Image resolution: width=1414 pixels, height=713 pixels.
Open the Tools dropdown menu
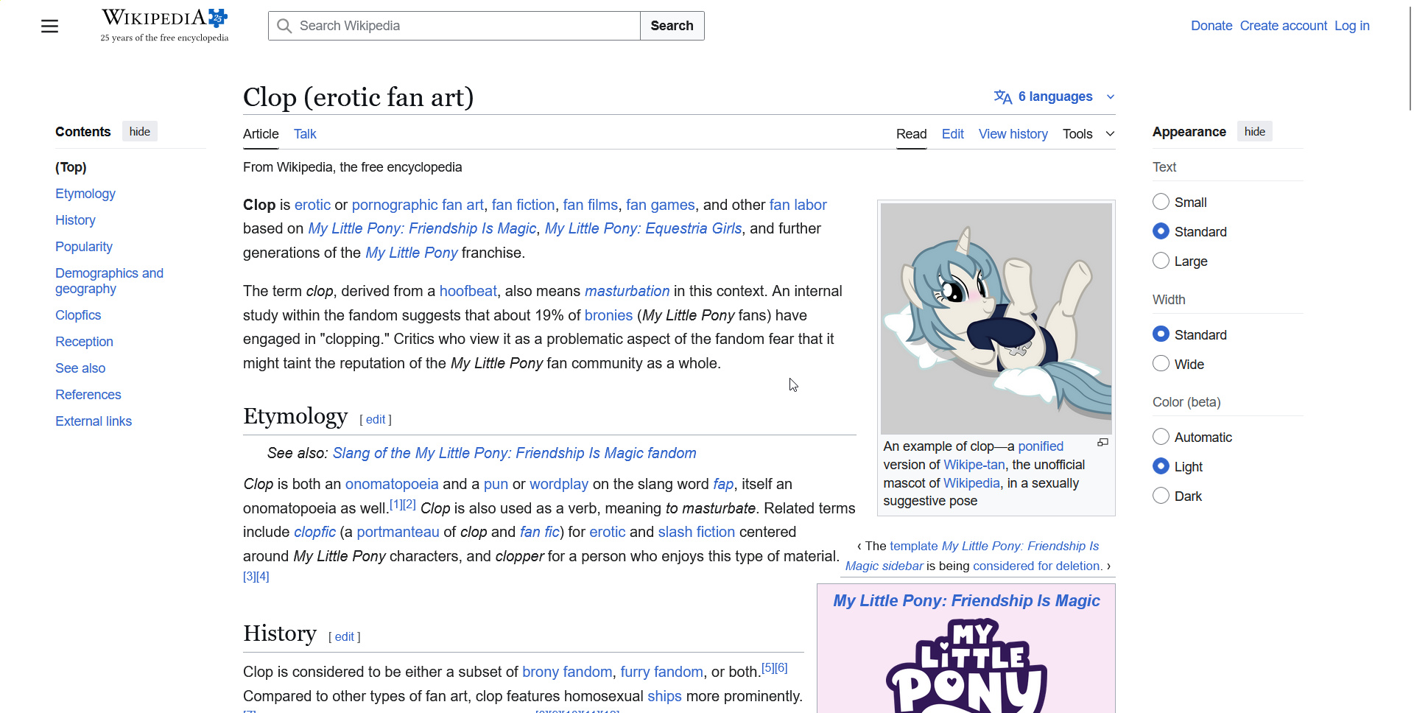tap(1088, 134)
